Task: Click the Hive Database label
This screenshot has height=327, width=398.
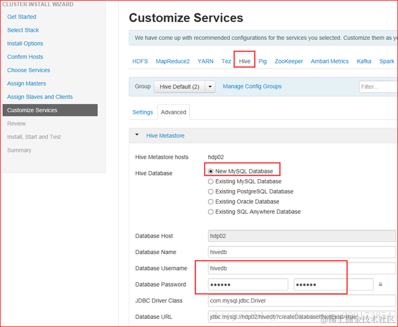Action: point(154,173)
